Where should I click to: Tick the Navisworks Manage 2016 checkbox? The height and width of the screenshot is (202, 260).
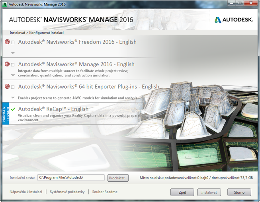13,65
